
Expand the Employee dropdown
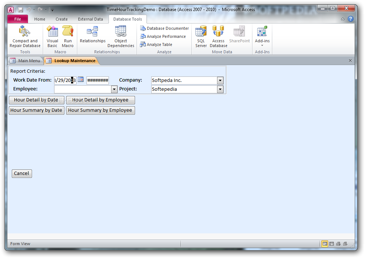click(x=114, y=89)
